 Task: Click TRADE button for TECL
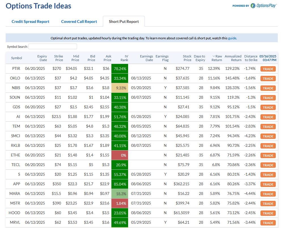click(x=268, y=165)
